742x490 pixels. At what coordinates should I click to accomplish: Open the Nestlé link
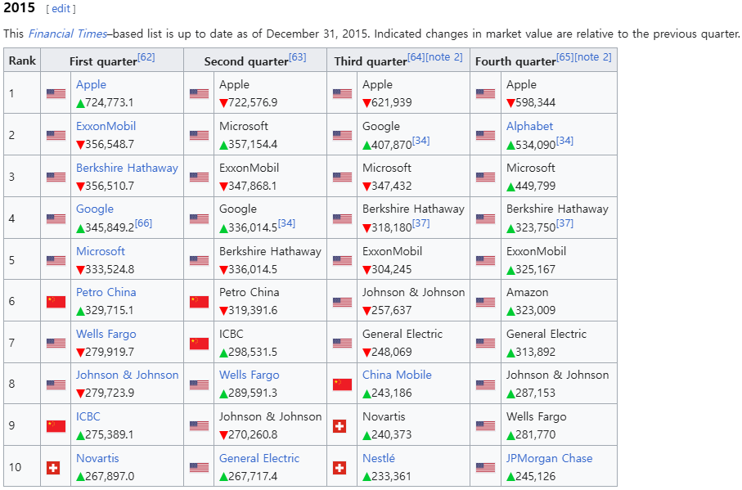379,458
